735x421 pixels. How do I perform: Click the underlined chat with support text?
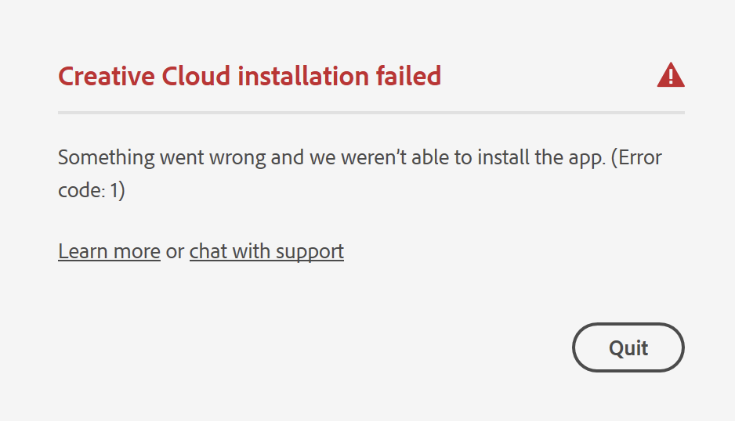266,251
